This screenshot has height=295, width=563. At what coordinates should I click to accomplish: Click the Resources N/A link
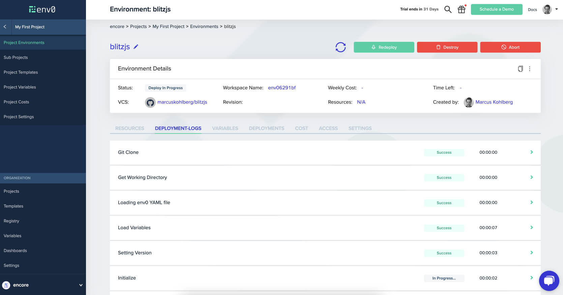[361, 102]
